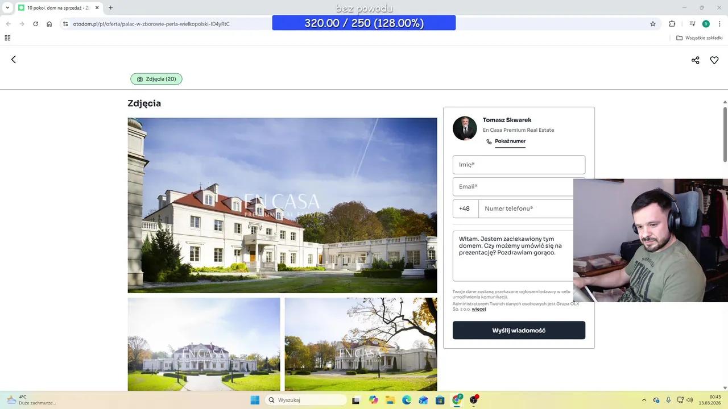728x409 pixels.
Task: Open the apps grid in bookmarks bar
Action: (7, 38)
